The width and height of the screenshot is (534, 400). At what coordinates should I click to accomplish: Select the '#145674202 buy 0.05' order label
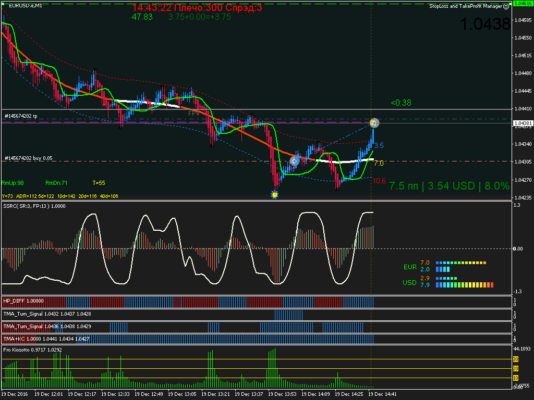pos(29,158)
